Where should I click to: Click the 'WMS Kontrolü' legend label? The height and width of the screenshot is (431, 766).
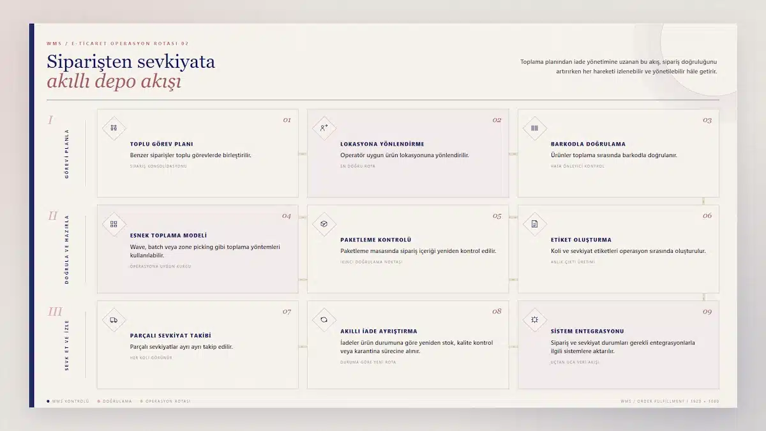pos(70,402)
